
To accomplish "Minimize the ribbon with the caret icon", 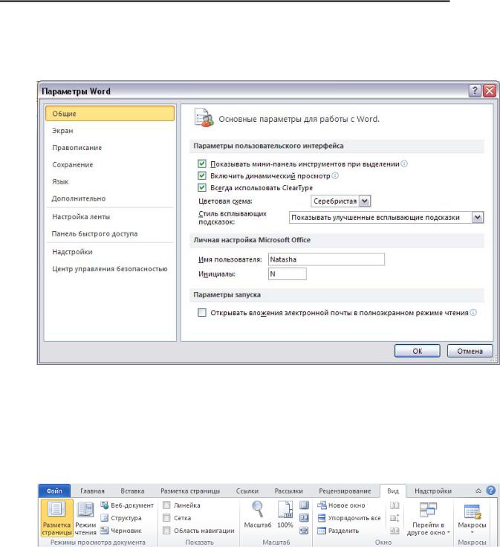I will (478, 491).
